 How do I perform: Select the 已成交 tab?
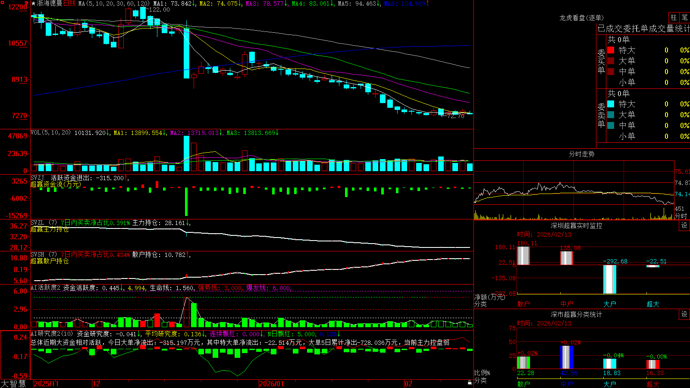tap(611, 28)
